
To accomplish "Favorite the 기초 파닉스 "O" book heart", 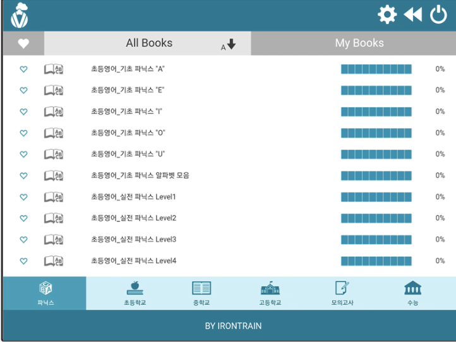I will coord(23,133).
